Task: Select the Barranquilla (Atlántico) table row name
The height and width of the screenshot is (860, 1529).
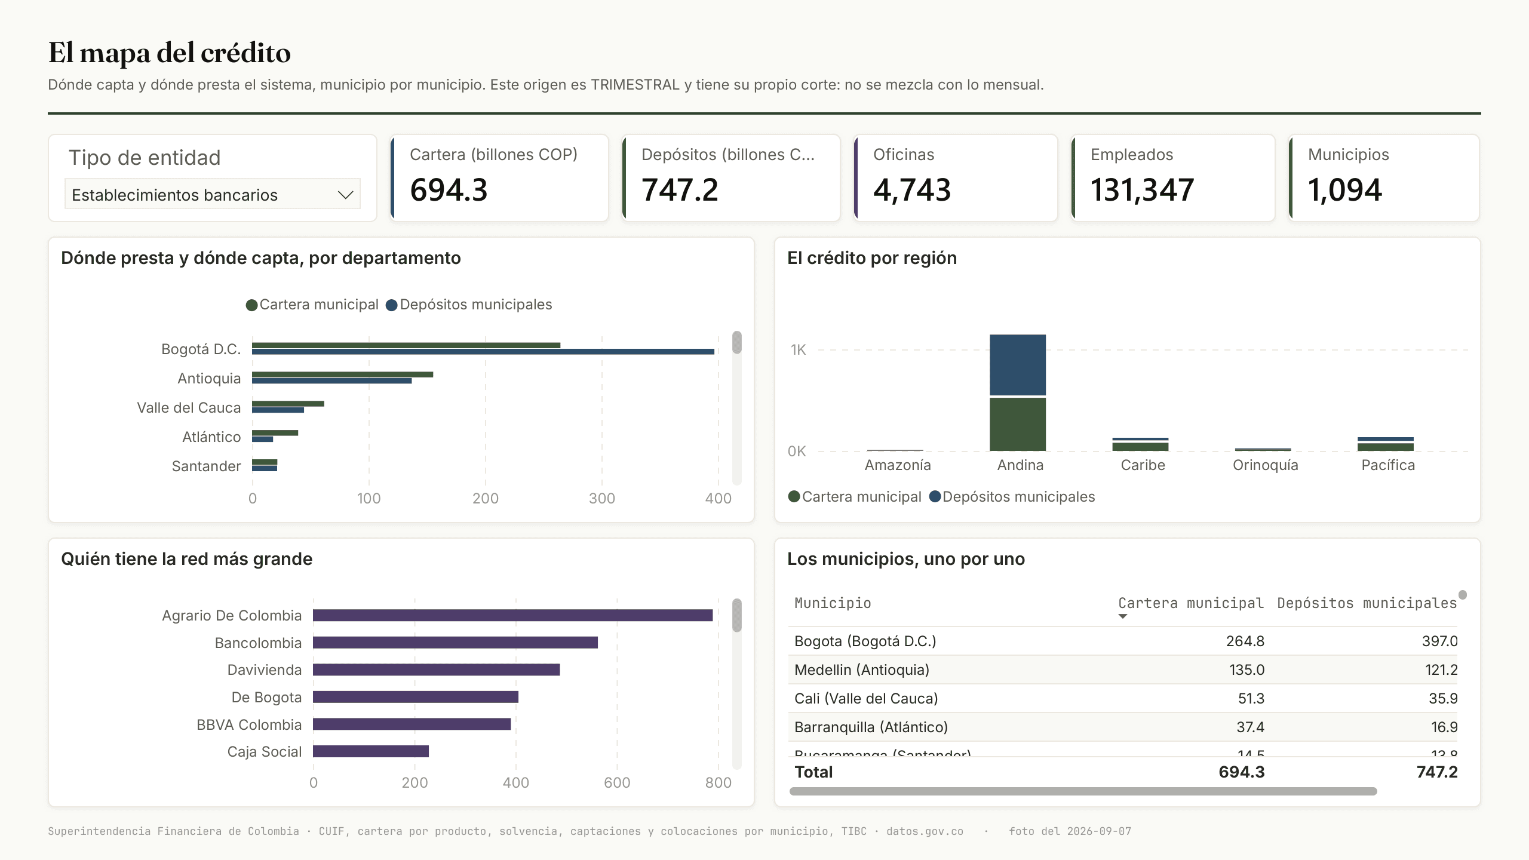Action: click(871, 727)
